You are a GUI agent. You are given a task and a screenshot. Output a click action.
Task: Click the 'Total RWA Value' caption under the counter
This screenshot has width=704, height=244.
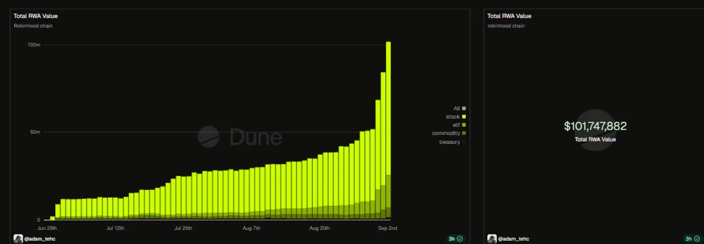(595, 139)
